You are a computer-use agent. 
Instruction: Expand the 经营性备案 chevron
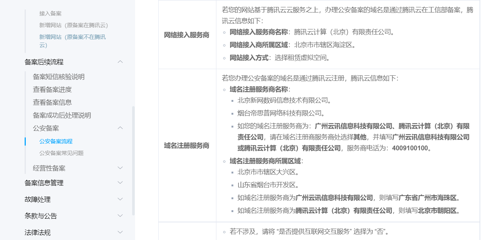[x=120, y=168]
